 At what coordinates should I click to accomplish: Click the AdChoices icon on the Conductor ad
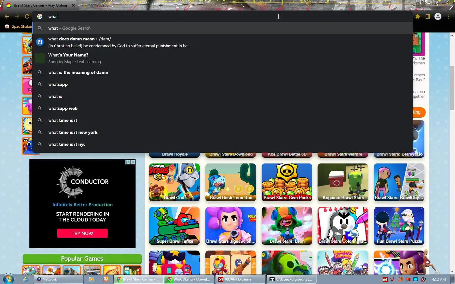128,162
